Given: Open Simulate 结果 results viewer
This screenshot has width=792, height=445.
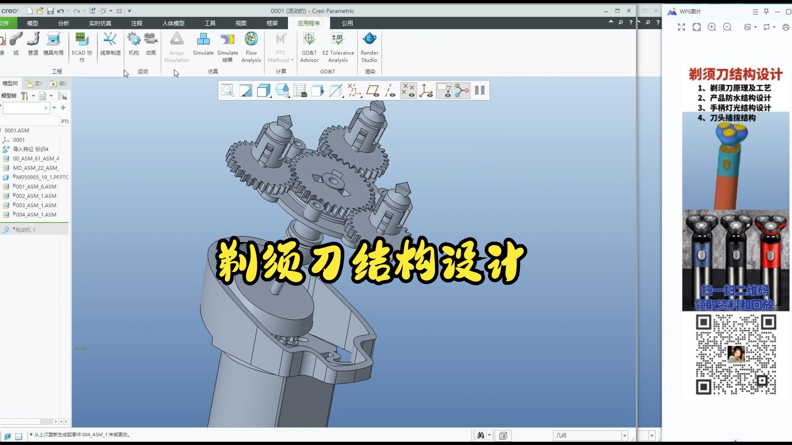Looking at the screenshot, I should pyautogui.click(x=228, y=47).
